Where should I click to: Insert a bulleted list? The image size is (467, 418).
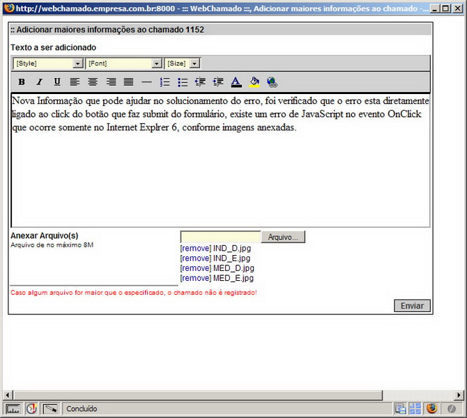tap(183, 82)
